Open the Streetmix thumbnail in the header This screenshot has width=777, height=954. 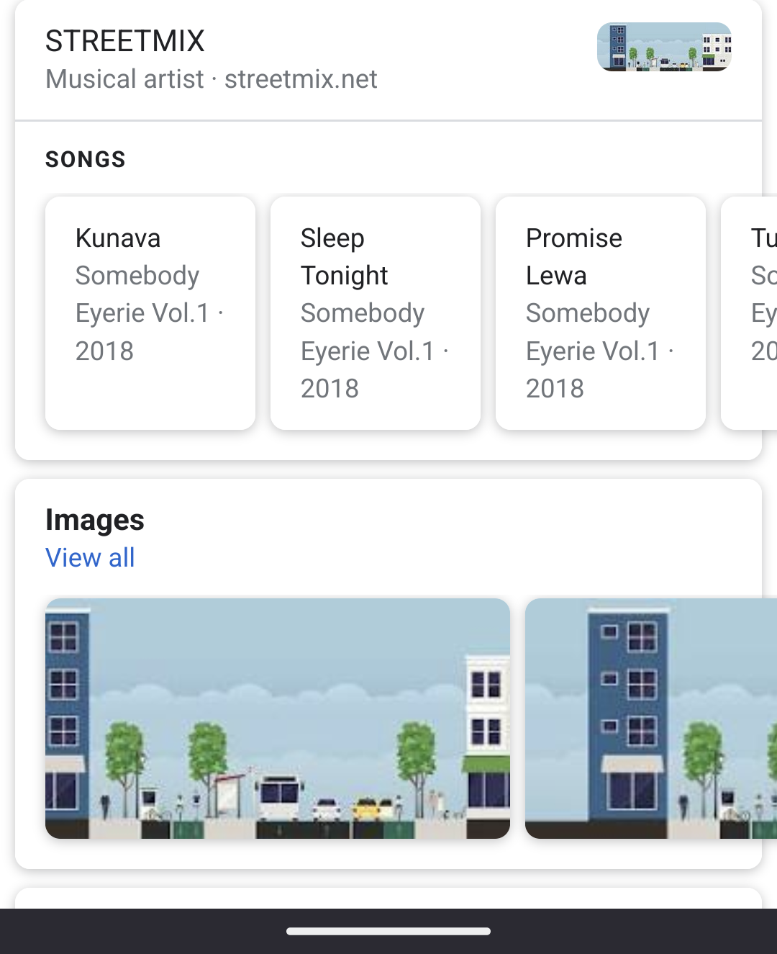(x=664, y=47)
